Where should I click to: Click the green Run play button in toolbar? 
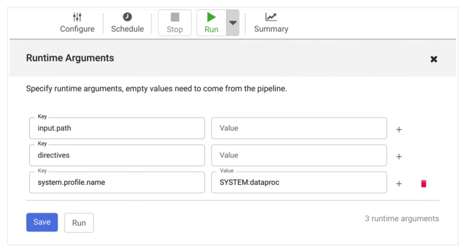tap(211, 23)
